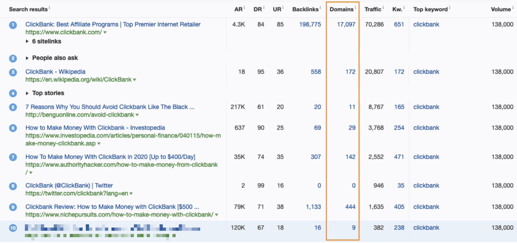
Task: Click the info icon beside Top keyword
Action: [449, 8]
